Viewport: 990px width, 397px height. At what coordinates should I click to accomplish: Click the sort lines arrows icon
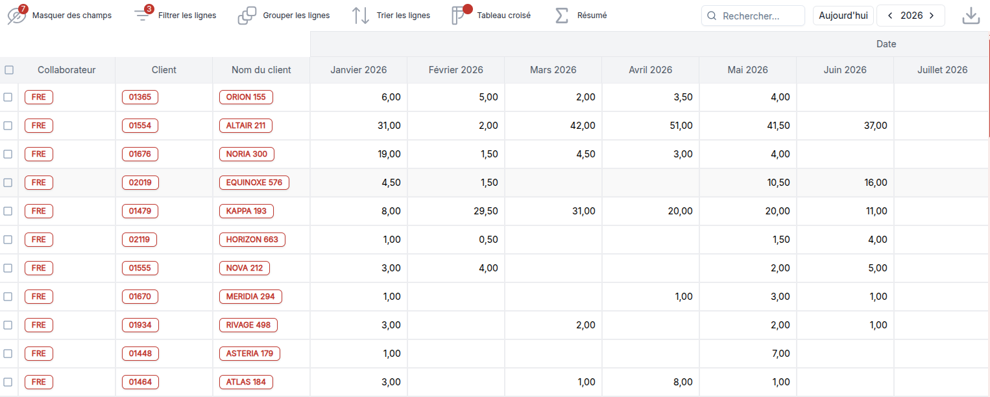(x=361, y=16)
